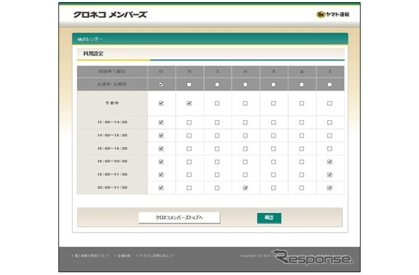Check 20:00~21:00 checkbox for 月 (Monday)
The image size is (419, 275).
189,188
